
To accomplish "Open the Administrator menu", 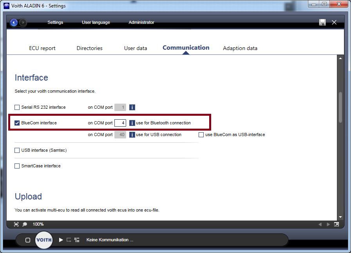I will (x=141, y=22).
